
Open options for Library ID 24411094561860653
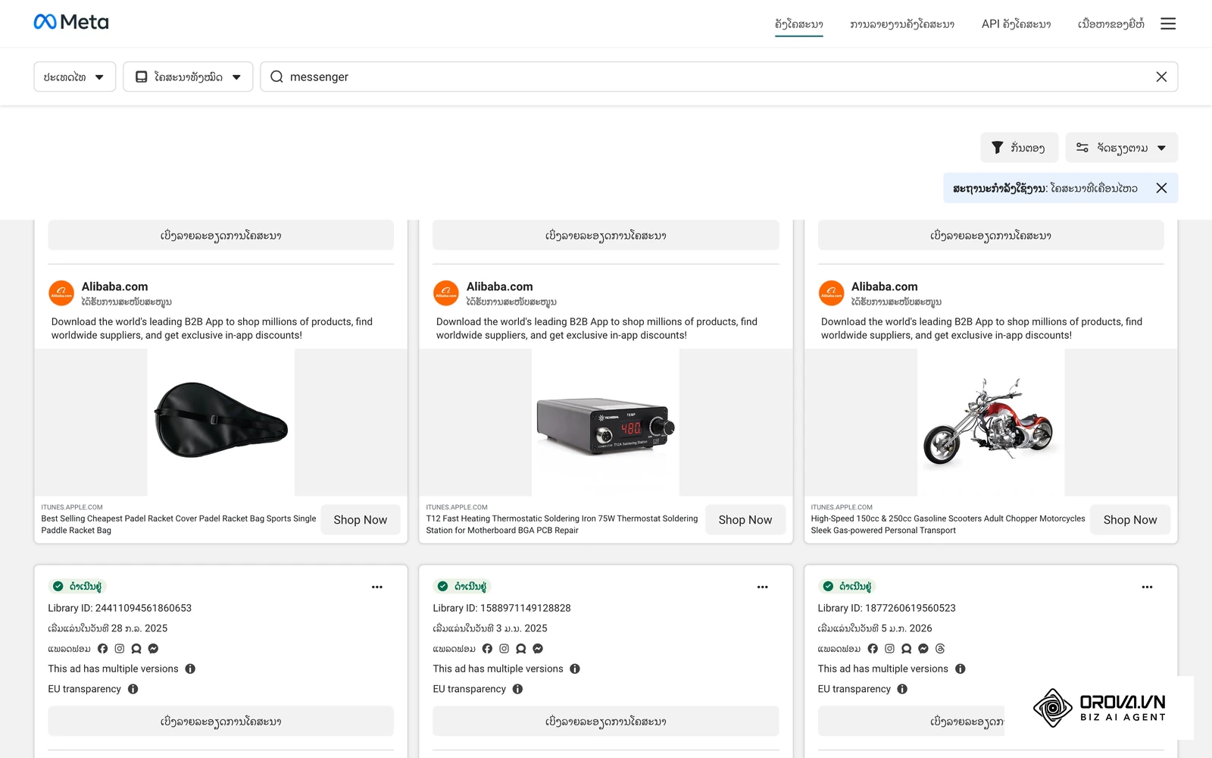[377, 587]
